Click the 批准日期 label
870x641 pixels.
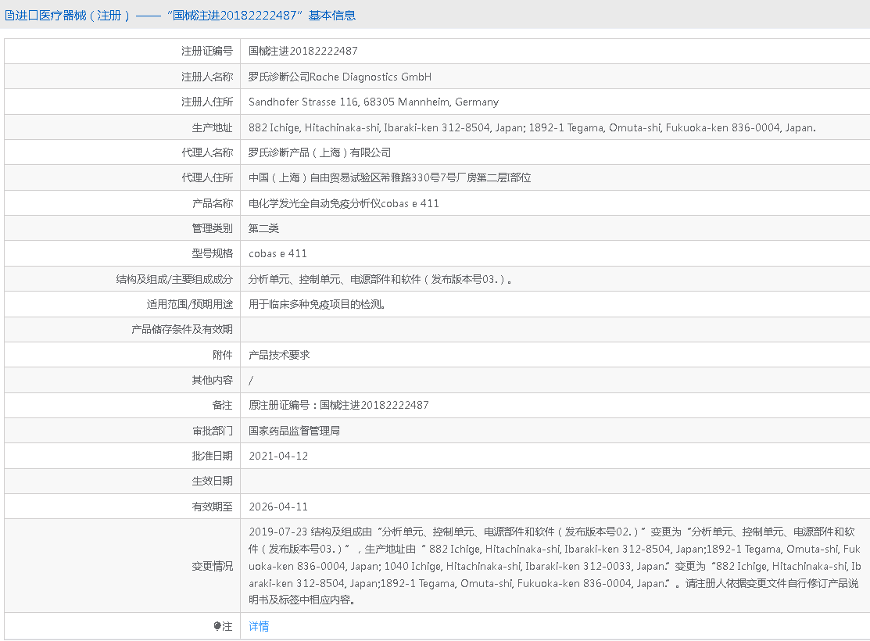click(x=212, y=457)
